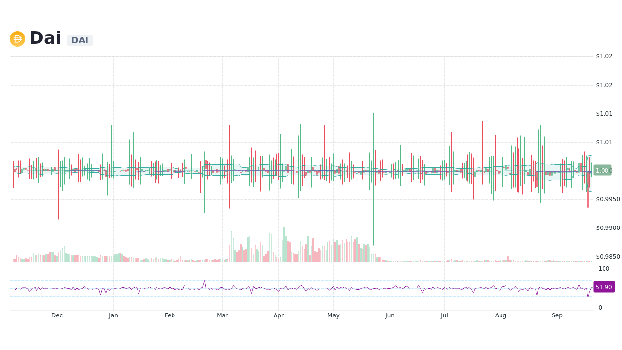622x350 pixels.
Task: Click the 0 label on RSI axis
Action: [x=600, y=308]
